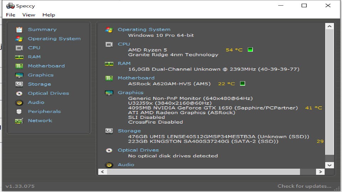
Task: Click the RAM heading link in summary
Action: pos(124,63)
